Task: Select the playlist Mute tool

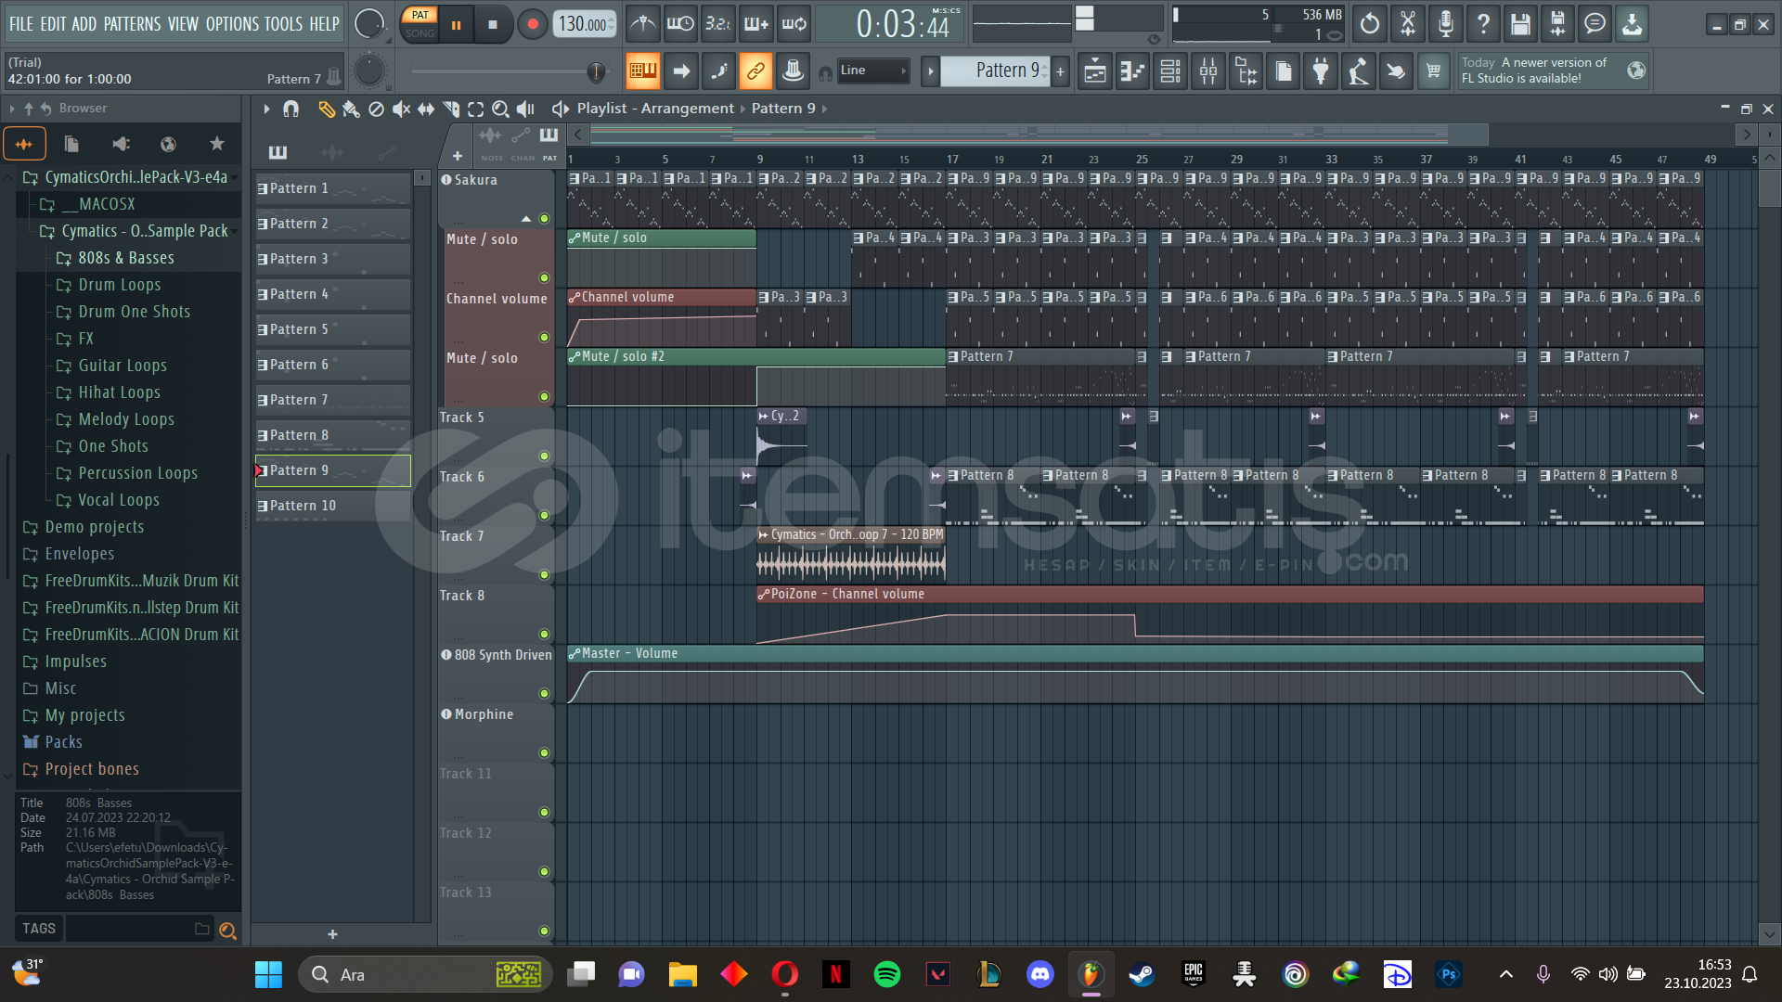Action: point(401,109)
